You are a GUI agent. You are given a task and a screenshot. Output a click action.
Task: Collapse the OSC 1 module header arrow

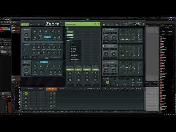pyautogui.click(x=23, y=30)
